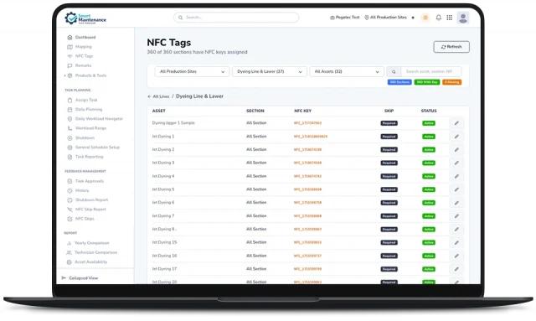Click the STATUS column header
This screenshot has width=536, height=321.
tap(429, 111)
